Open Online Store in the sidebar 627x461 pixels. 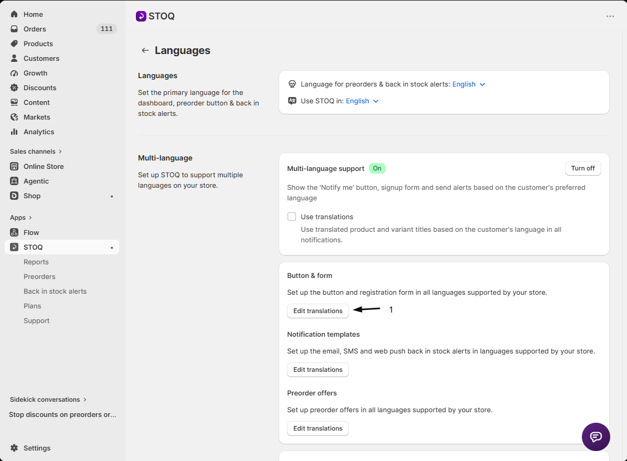click(x=44, y=166)
